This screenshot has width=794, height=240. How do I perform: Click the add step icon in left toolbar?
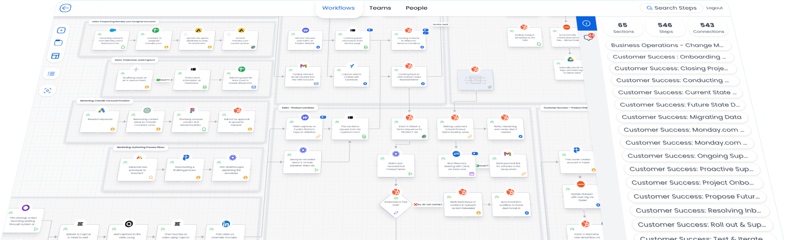tap(61, 30)
